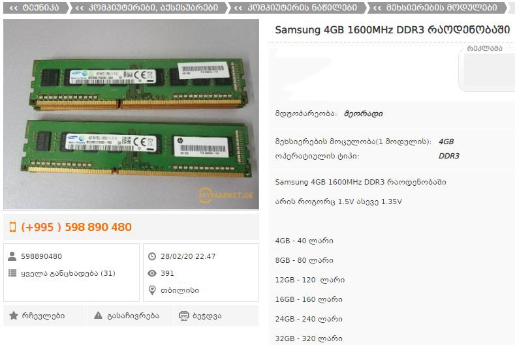Click the list icon beside ყველა განცხადება
The width and height of the screenshot is (515, 345).
pos(12,273)
